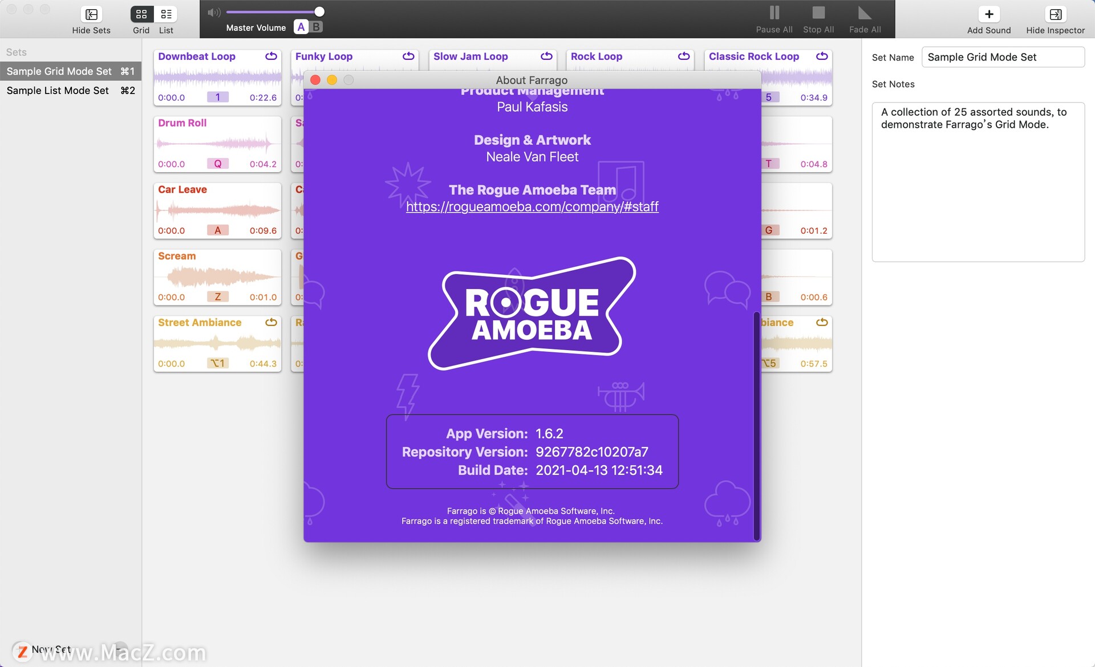Edit the Set Name input field
Image resolution: width=1095 pixels, height=667 pixels.
(x=1003, y=57)
